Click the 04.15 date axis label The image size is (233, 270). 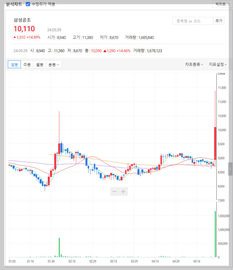(x=155, y=261)
